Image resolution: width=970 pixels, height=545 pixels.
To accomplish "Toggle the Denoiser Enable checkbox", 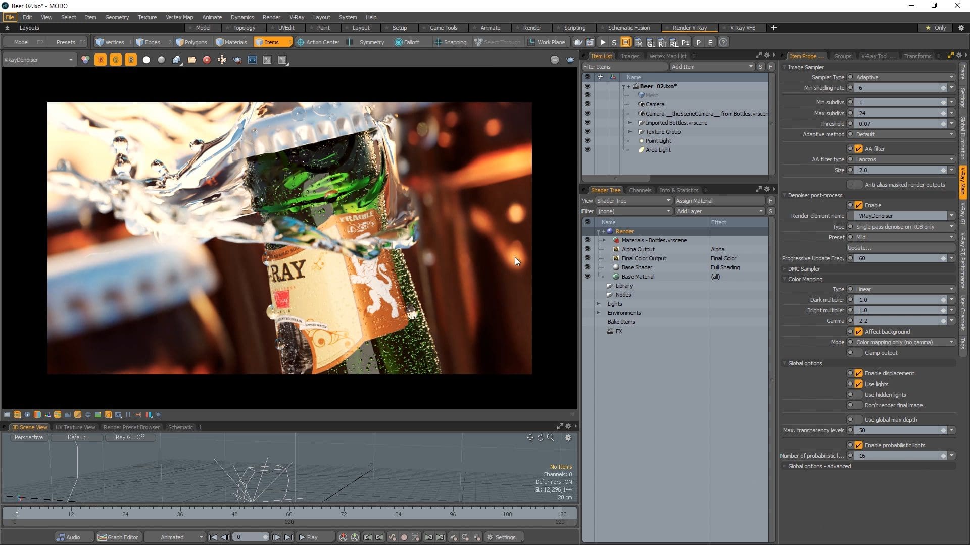I will pyautogui.click(x=858, y=205).
